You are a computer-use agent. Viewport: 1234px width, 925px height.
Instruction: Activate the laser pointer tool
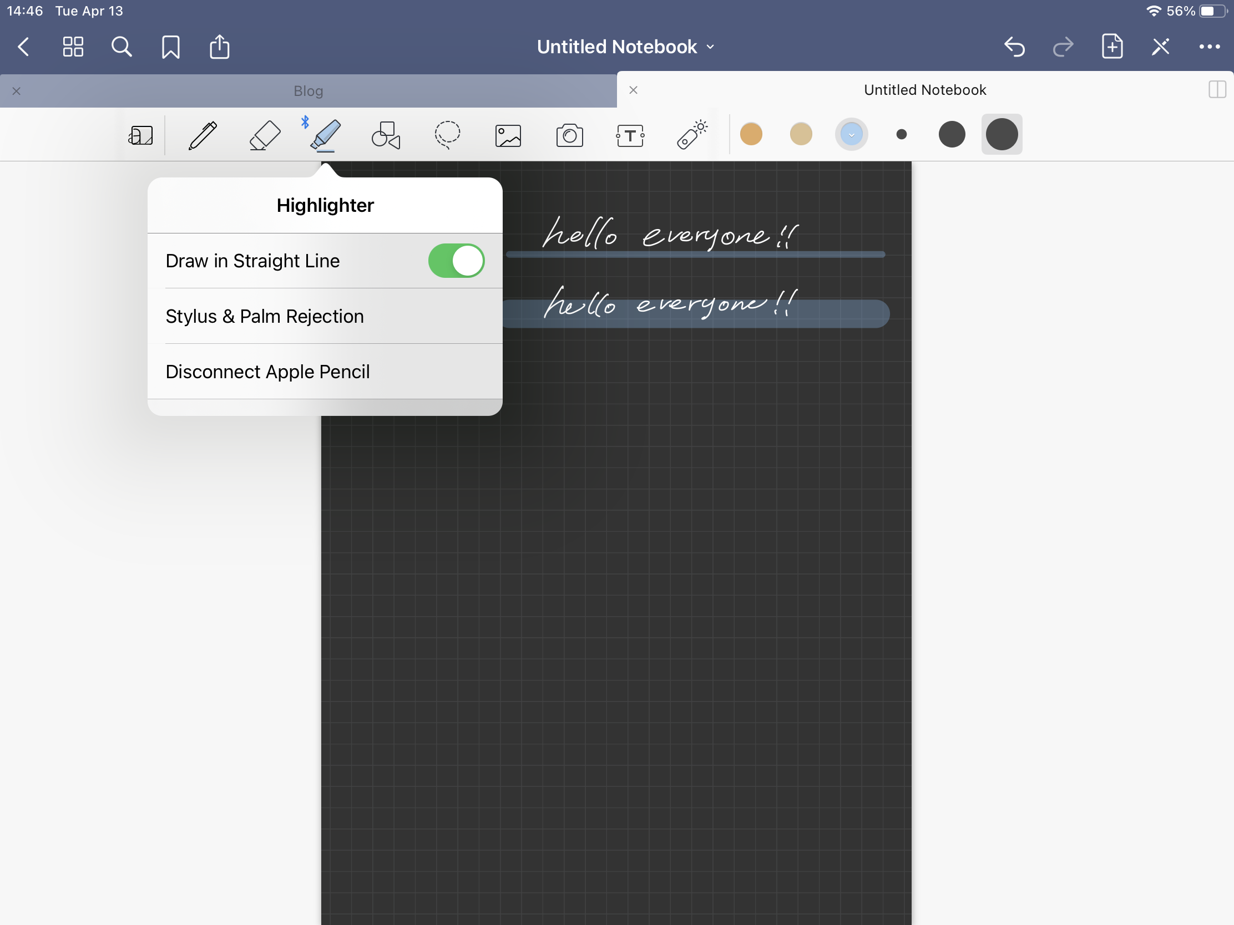tap(692, 135)
